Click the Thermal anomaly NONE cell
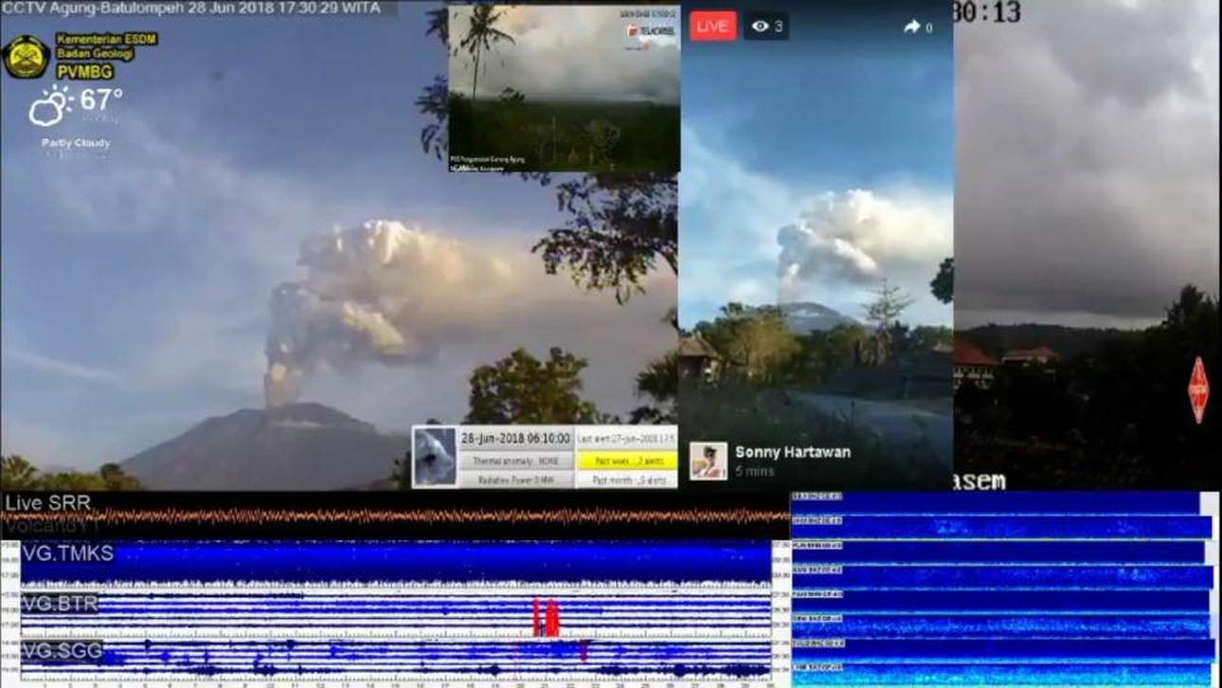This screenshot has width=1222, height=688. (x=515, y=461)
